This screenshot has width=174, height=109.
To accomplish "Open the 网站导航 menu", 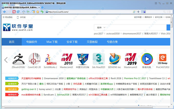I will 7,17.
